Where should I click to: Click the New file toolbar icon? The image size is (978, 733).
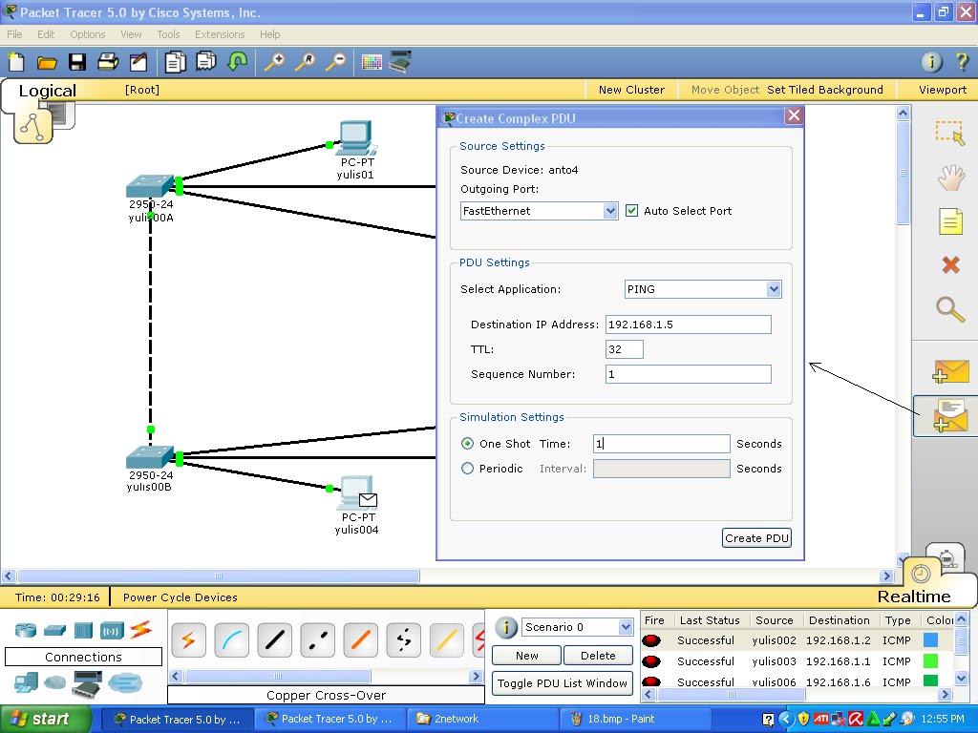pyautogui.click(x=16, y=62)
